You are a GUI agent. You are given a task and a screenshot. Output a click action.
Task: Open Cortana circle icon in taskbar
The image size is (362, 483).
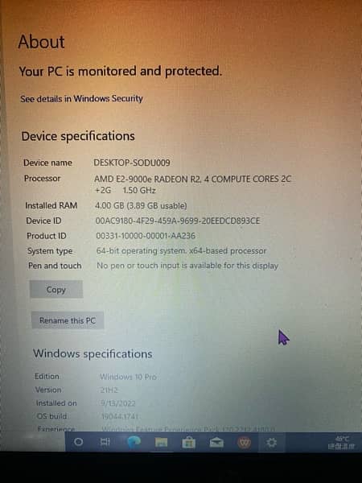tap(79, 442)
